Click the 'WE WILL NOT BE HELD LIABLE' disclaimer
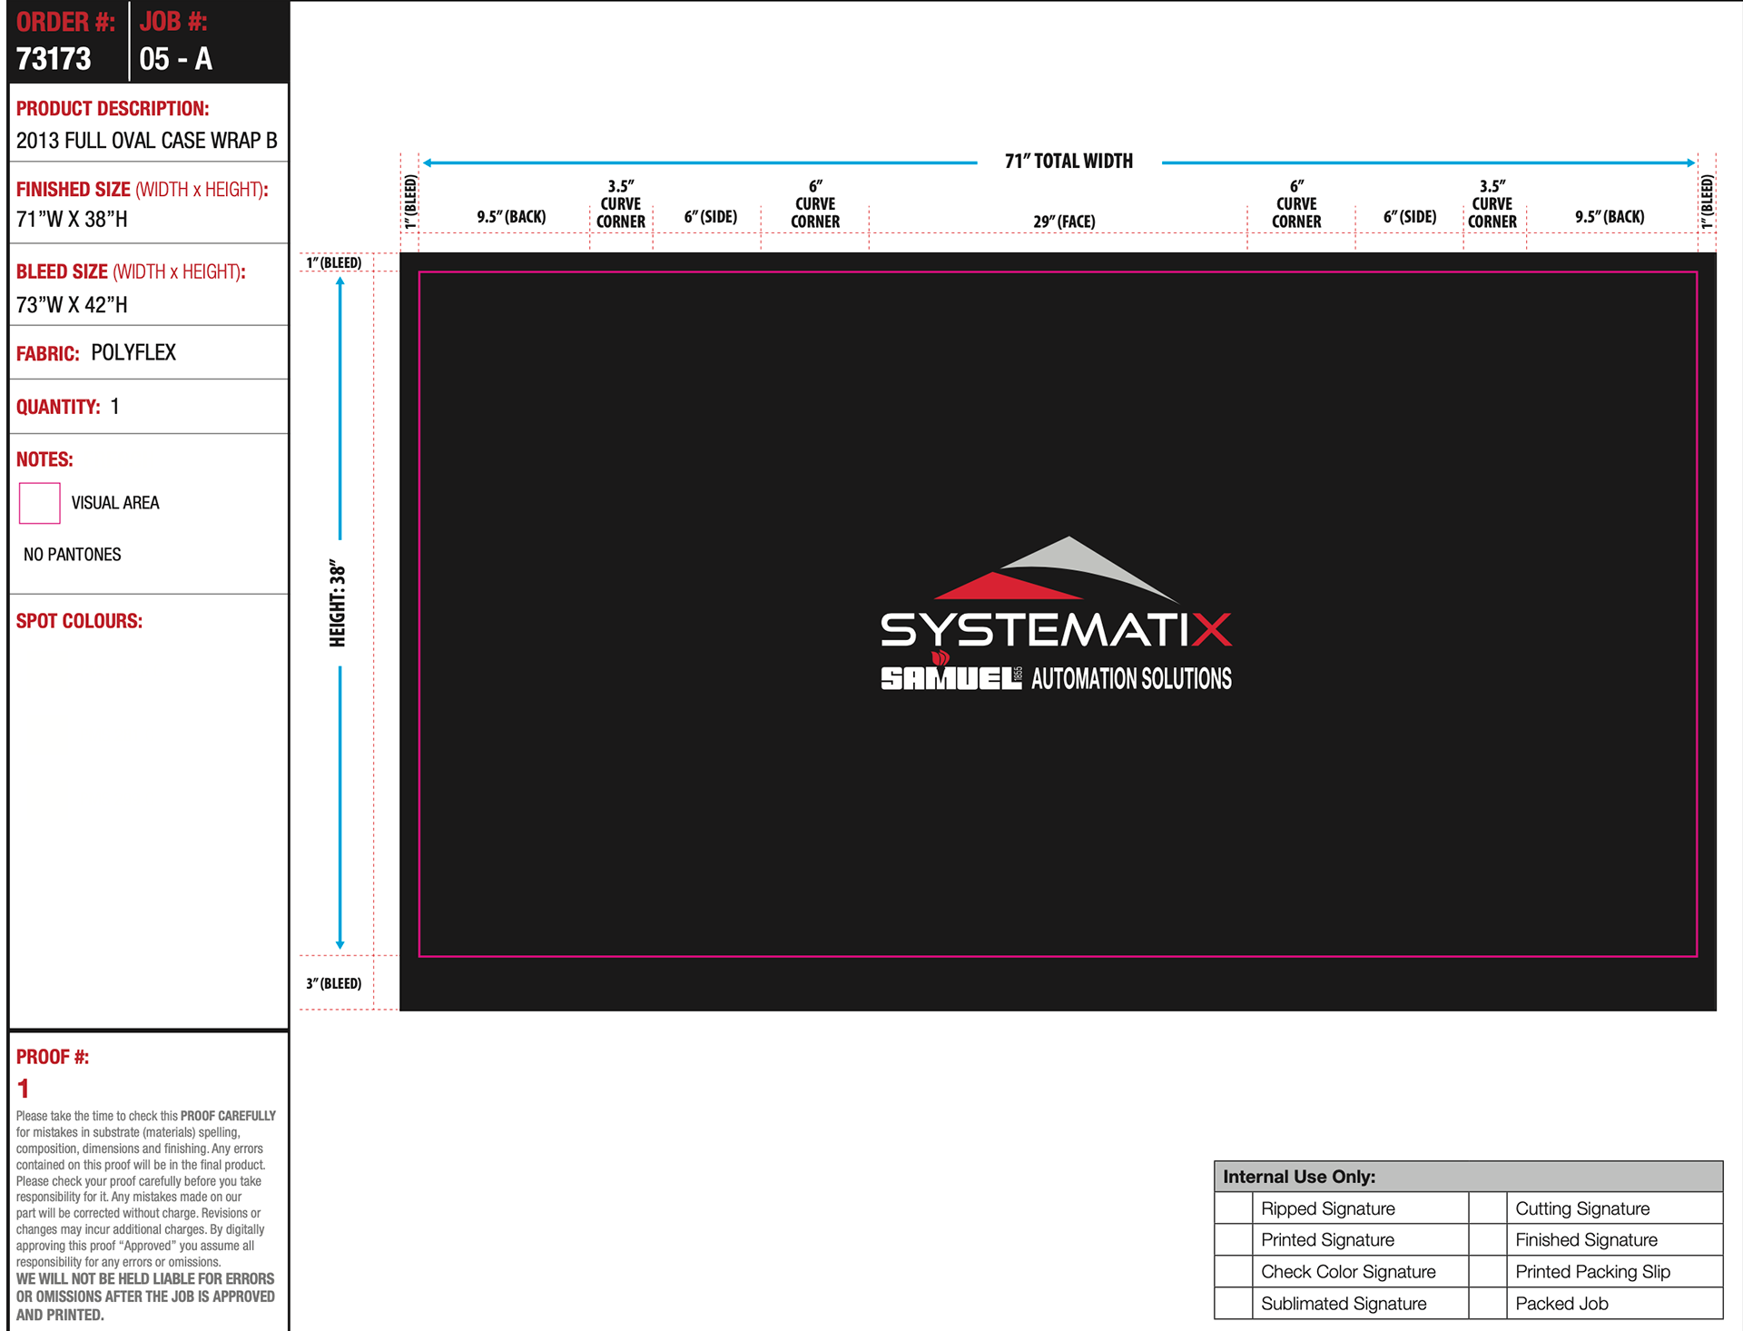This screenshot has height=1331, width=1743. point(145,1296)
